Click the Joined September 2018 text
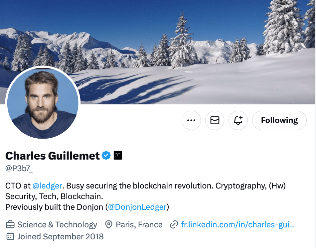316x248 pixels. tap(60, 237)
